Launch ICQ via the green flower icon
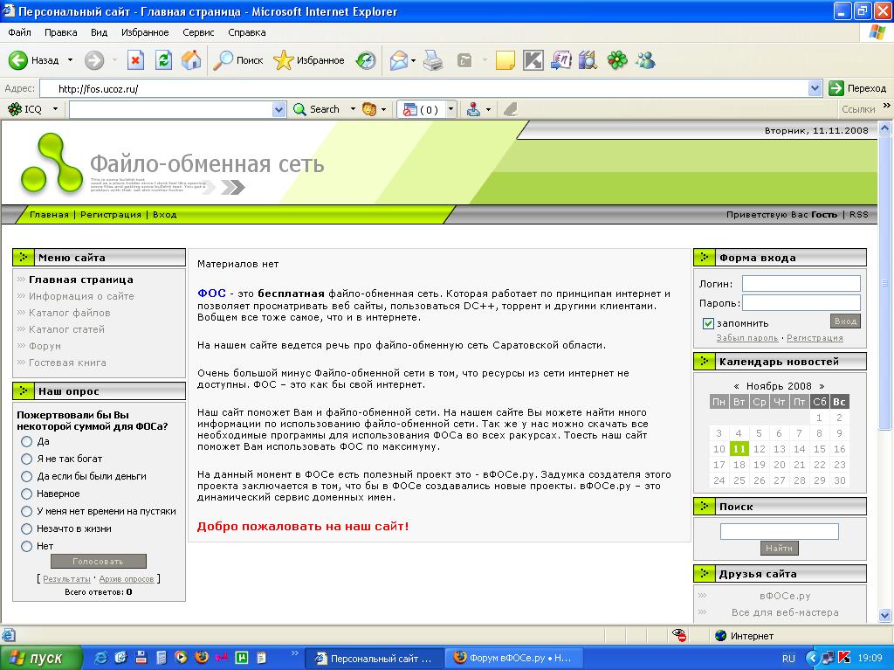This screenshot has height=670, width=894. point(617,60)
